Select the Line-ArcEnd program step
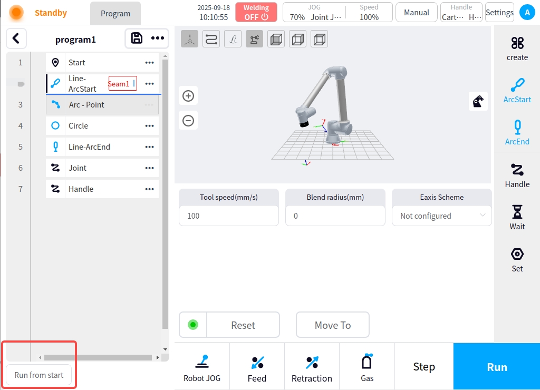 [89, 147]
